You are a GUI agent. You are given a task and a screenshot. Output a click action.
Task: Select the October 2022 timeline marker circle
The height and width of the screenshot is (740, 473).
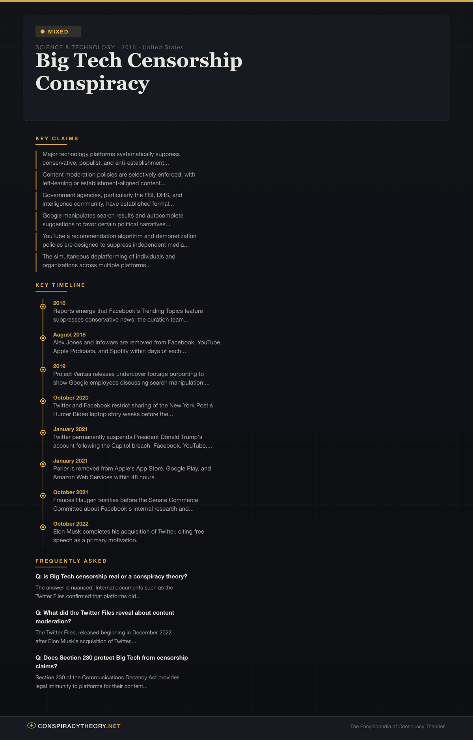coord(43,527)
